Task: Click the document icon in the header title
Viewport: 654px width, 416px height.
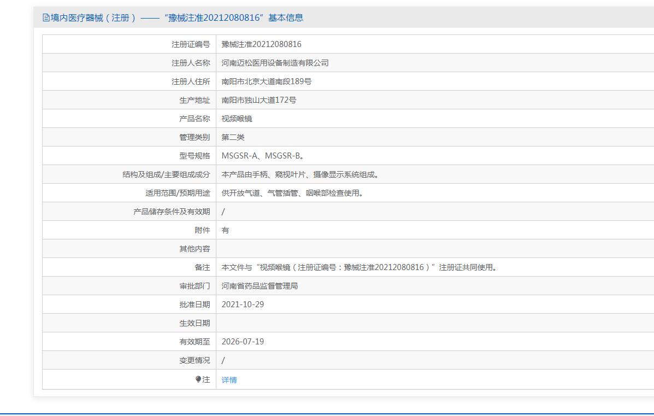Action: 46,18
